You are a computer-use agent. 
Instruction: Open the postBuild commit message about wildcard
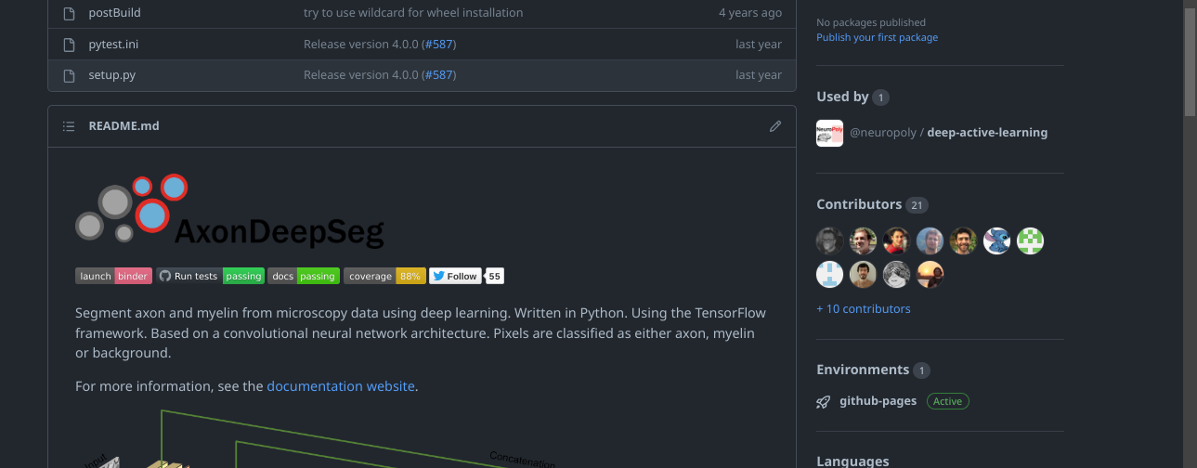pyautogui.click(x=413, y=13)
